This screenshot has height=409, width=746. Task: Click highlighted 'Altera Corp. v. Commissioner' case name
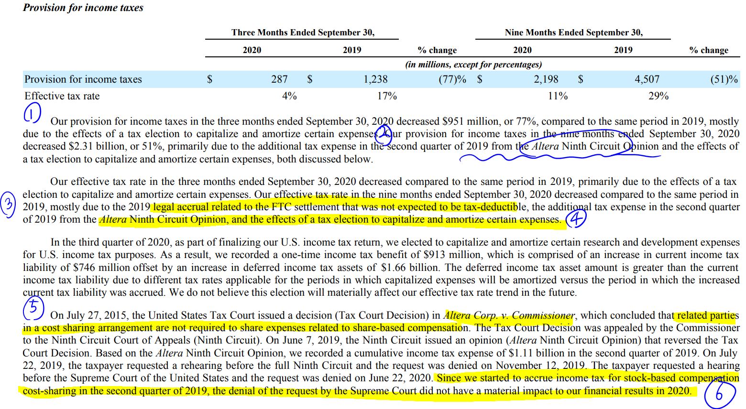[x=509, y=315]
